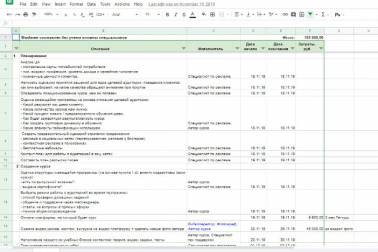Open filter for Описание column
378x252 pixels.
(x=183, y=48)
